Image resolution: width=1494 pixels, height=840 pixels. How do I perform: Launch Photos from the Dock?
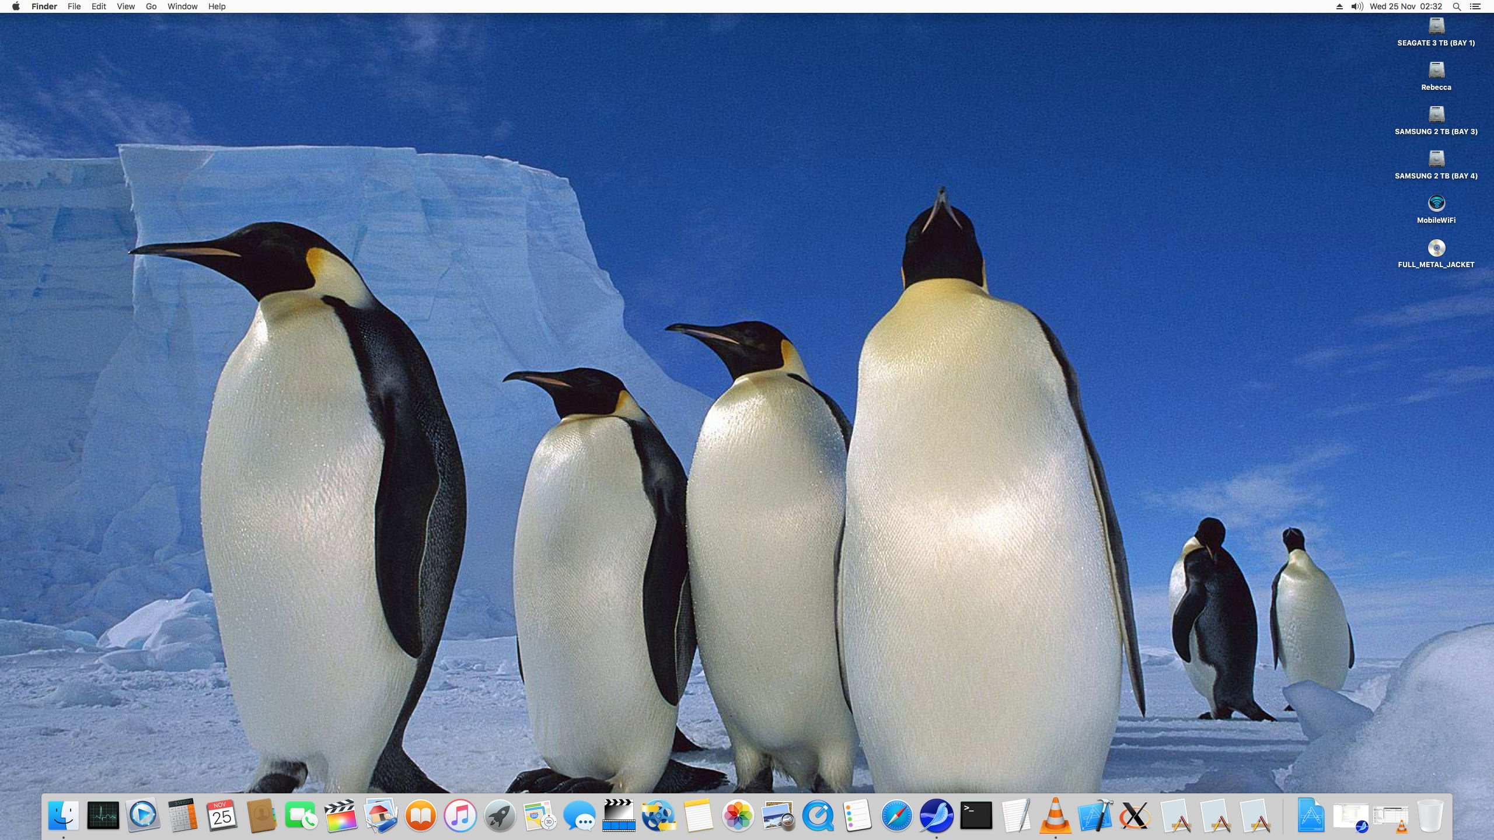738,815
